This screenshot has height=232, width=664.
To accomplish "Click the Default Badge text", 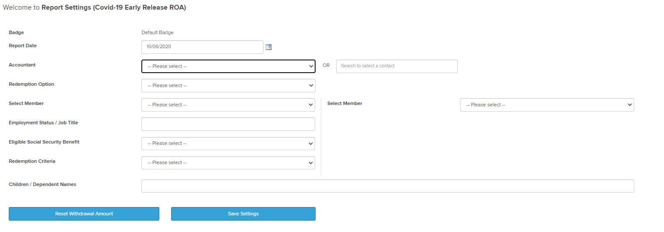I will 158,32.
